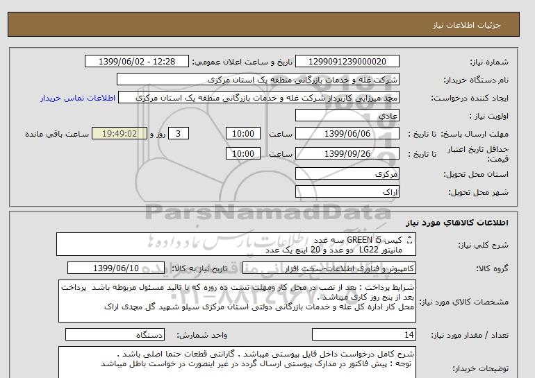Select the quantity field showing 14
The image size is (535, 378).
tap(364, 335)
